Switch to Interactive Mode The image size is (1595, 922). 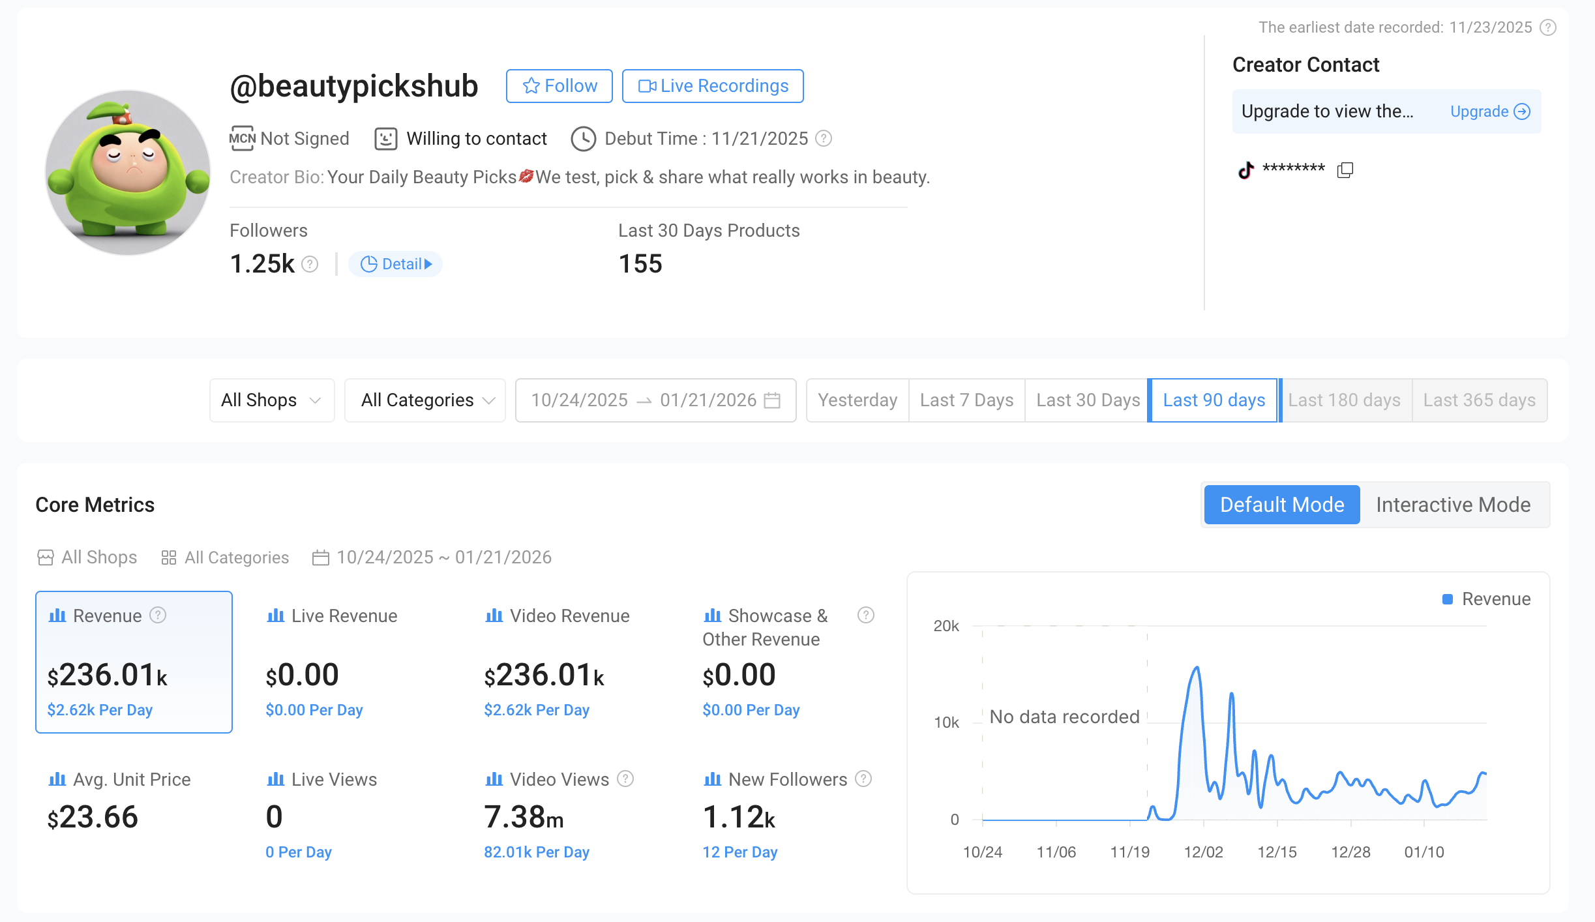[1453, 505]
